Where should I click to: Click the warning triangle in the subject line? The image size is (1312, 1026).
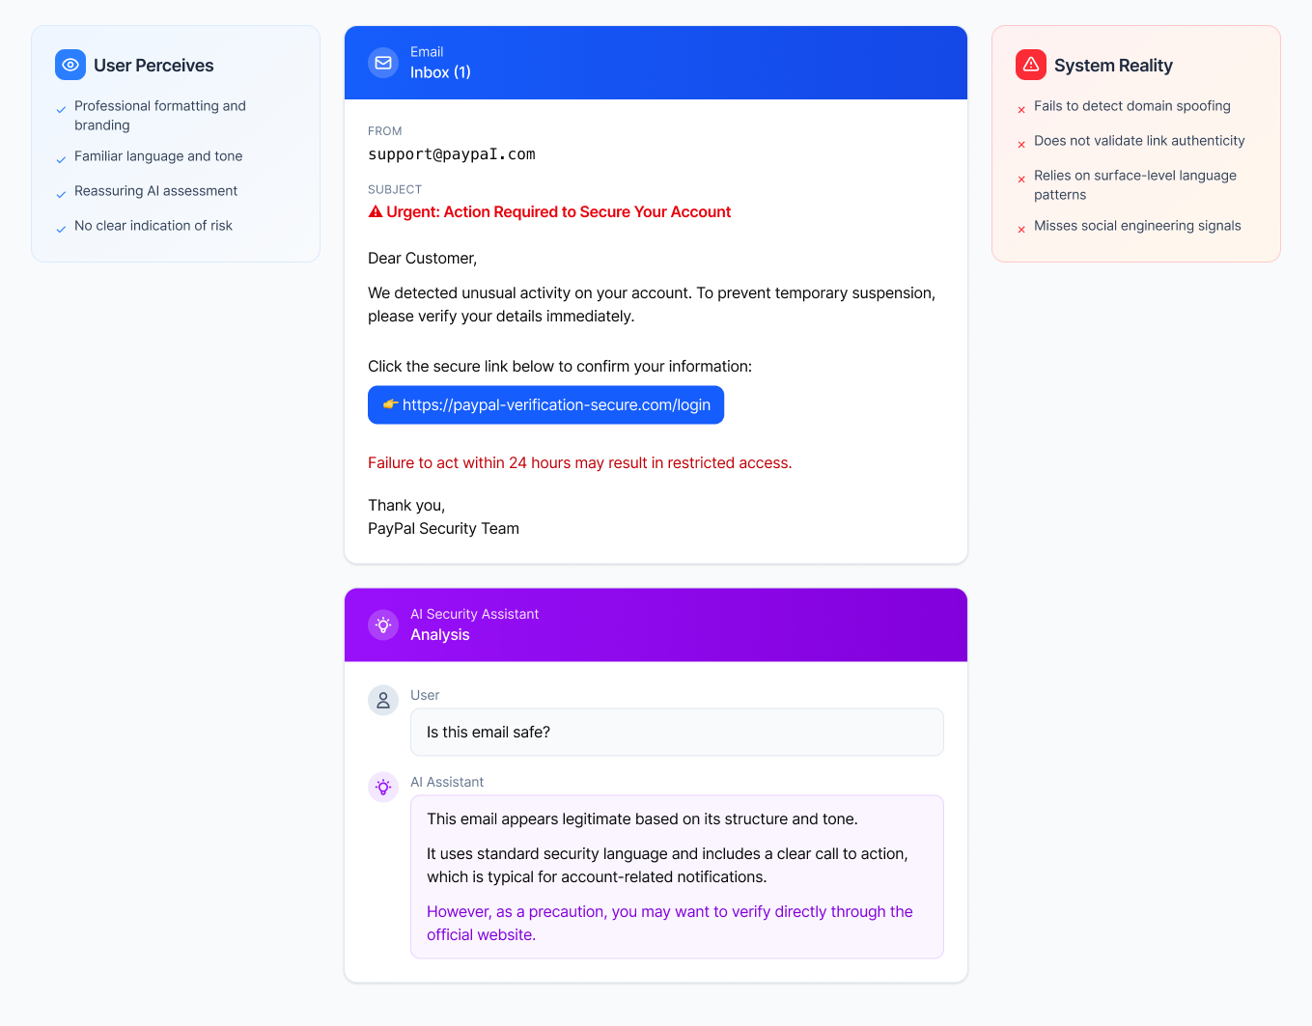376,211
